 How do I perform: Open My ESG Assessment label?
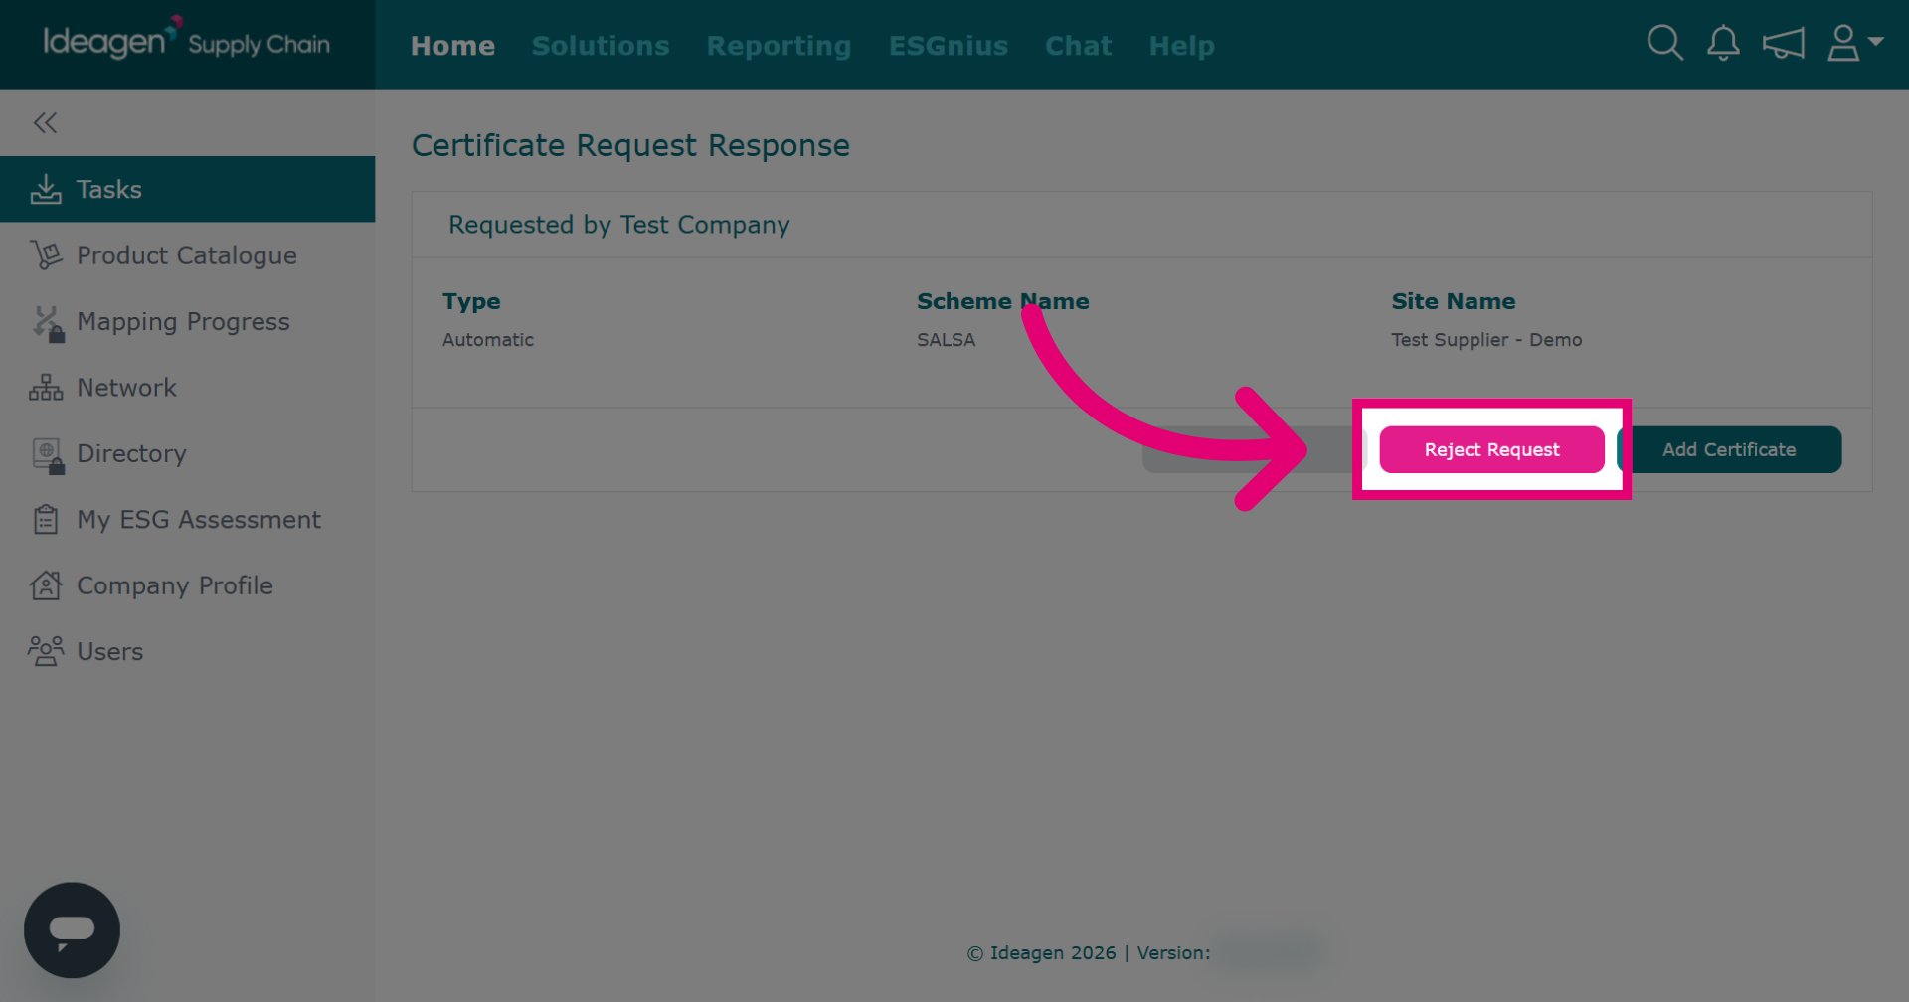click(199, 520)
